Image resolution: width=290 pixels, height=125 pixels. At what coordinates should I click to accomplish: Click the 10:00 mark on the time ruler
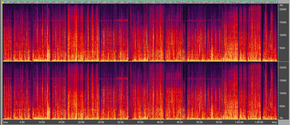42,122
